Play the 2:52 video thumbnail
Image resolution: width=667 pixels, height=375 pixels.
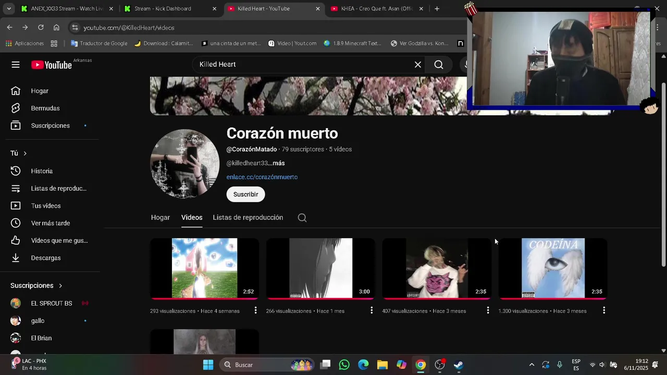(204, 268)
